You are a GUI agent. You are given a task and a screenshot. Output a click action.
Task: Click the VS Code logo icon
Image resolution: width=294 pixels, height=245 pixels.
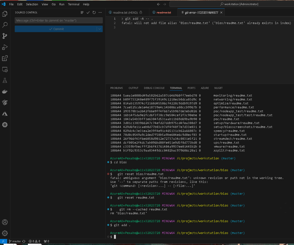pos(3,4)
